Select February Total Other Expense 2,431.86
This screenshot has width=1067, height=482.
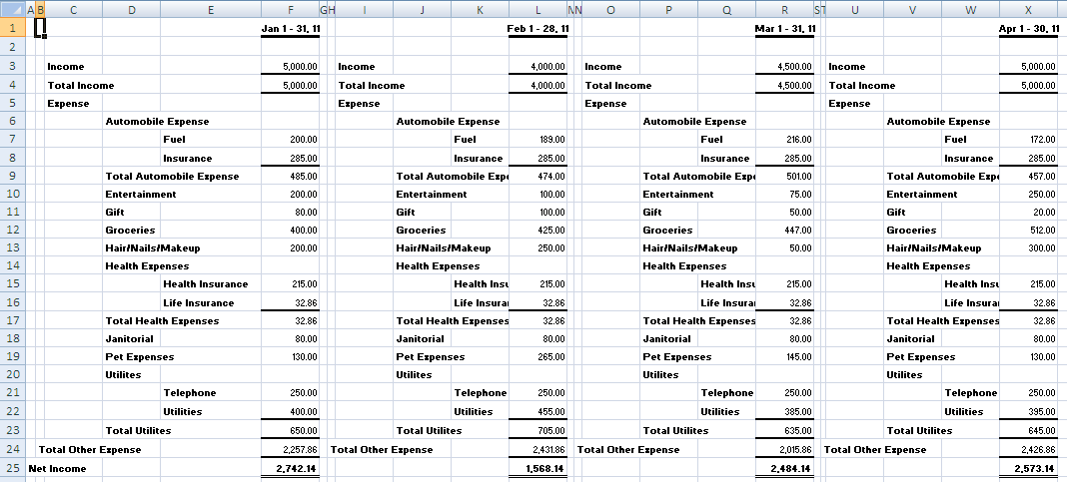point(538,449)
